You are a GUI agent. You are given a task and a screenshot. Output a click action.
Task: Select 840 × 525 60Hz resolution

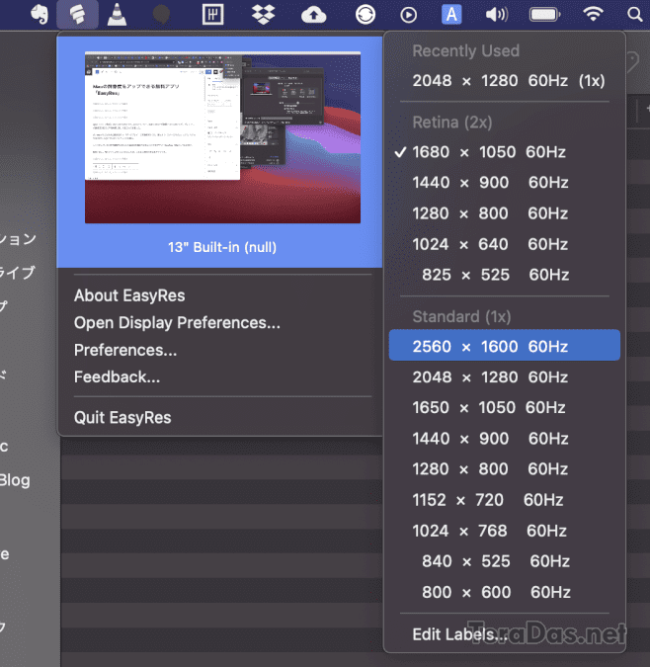pos(505,561)
